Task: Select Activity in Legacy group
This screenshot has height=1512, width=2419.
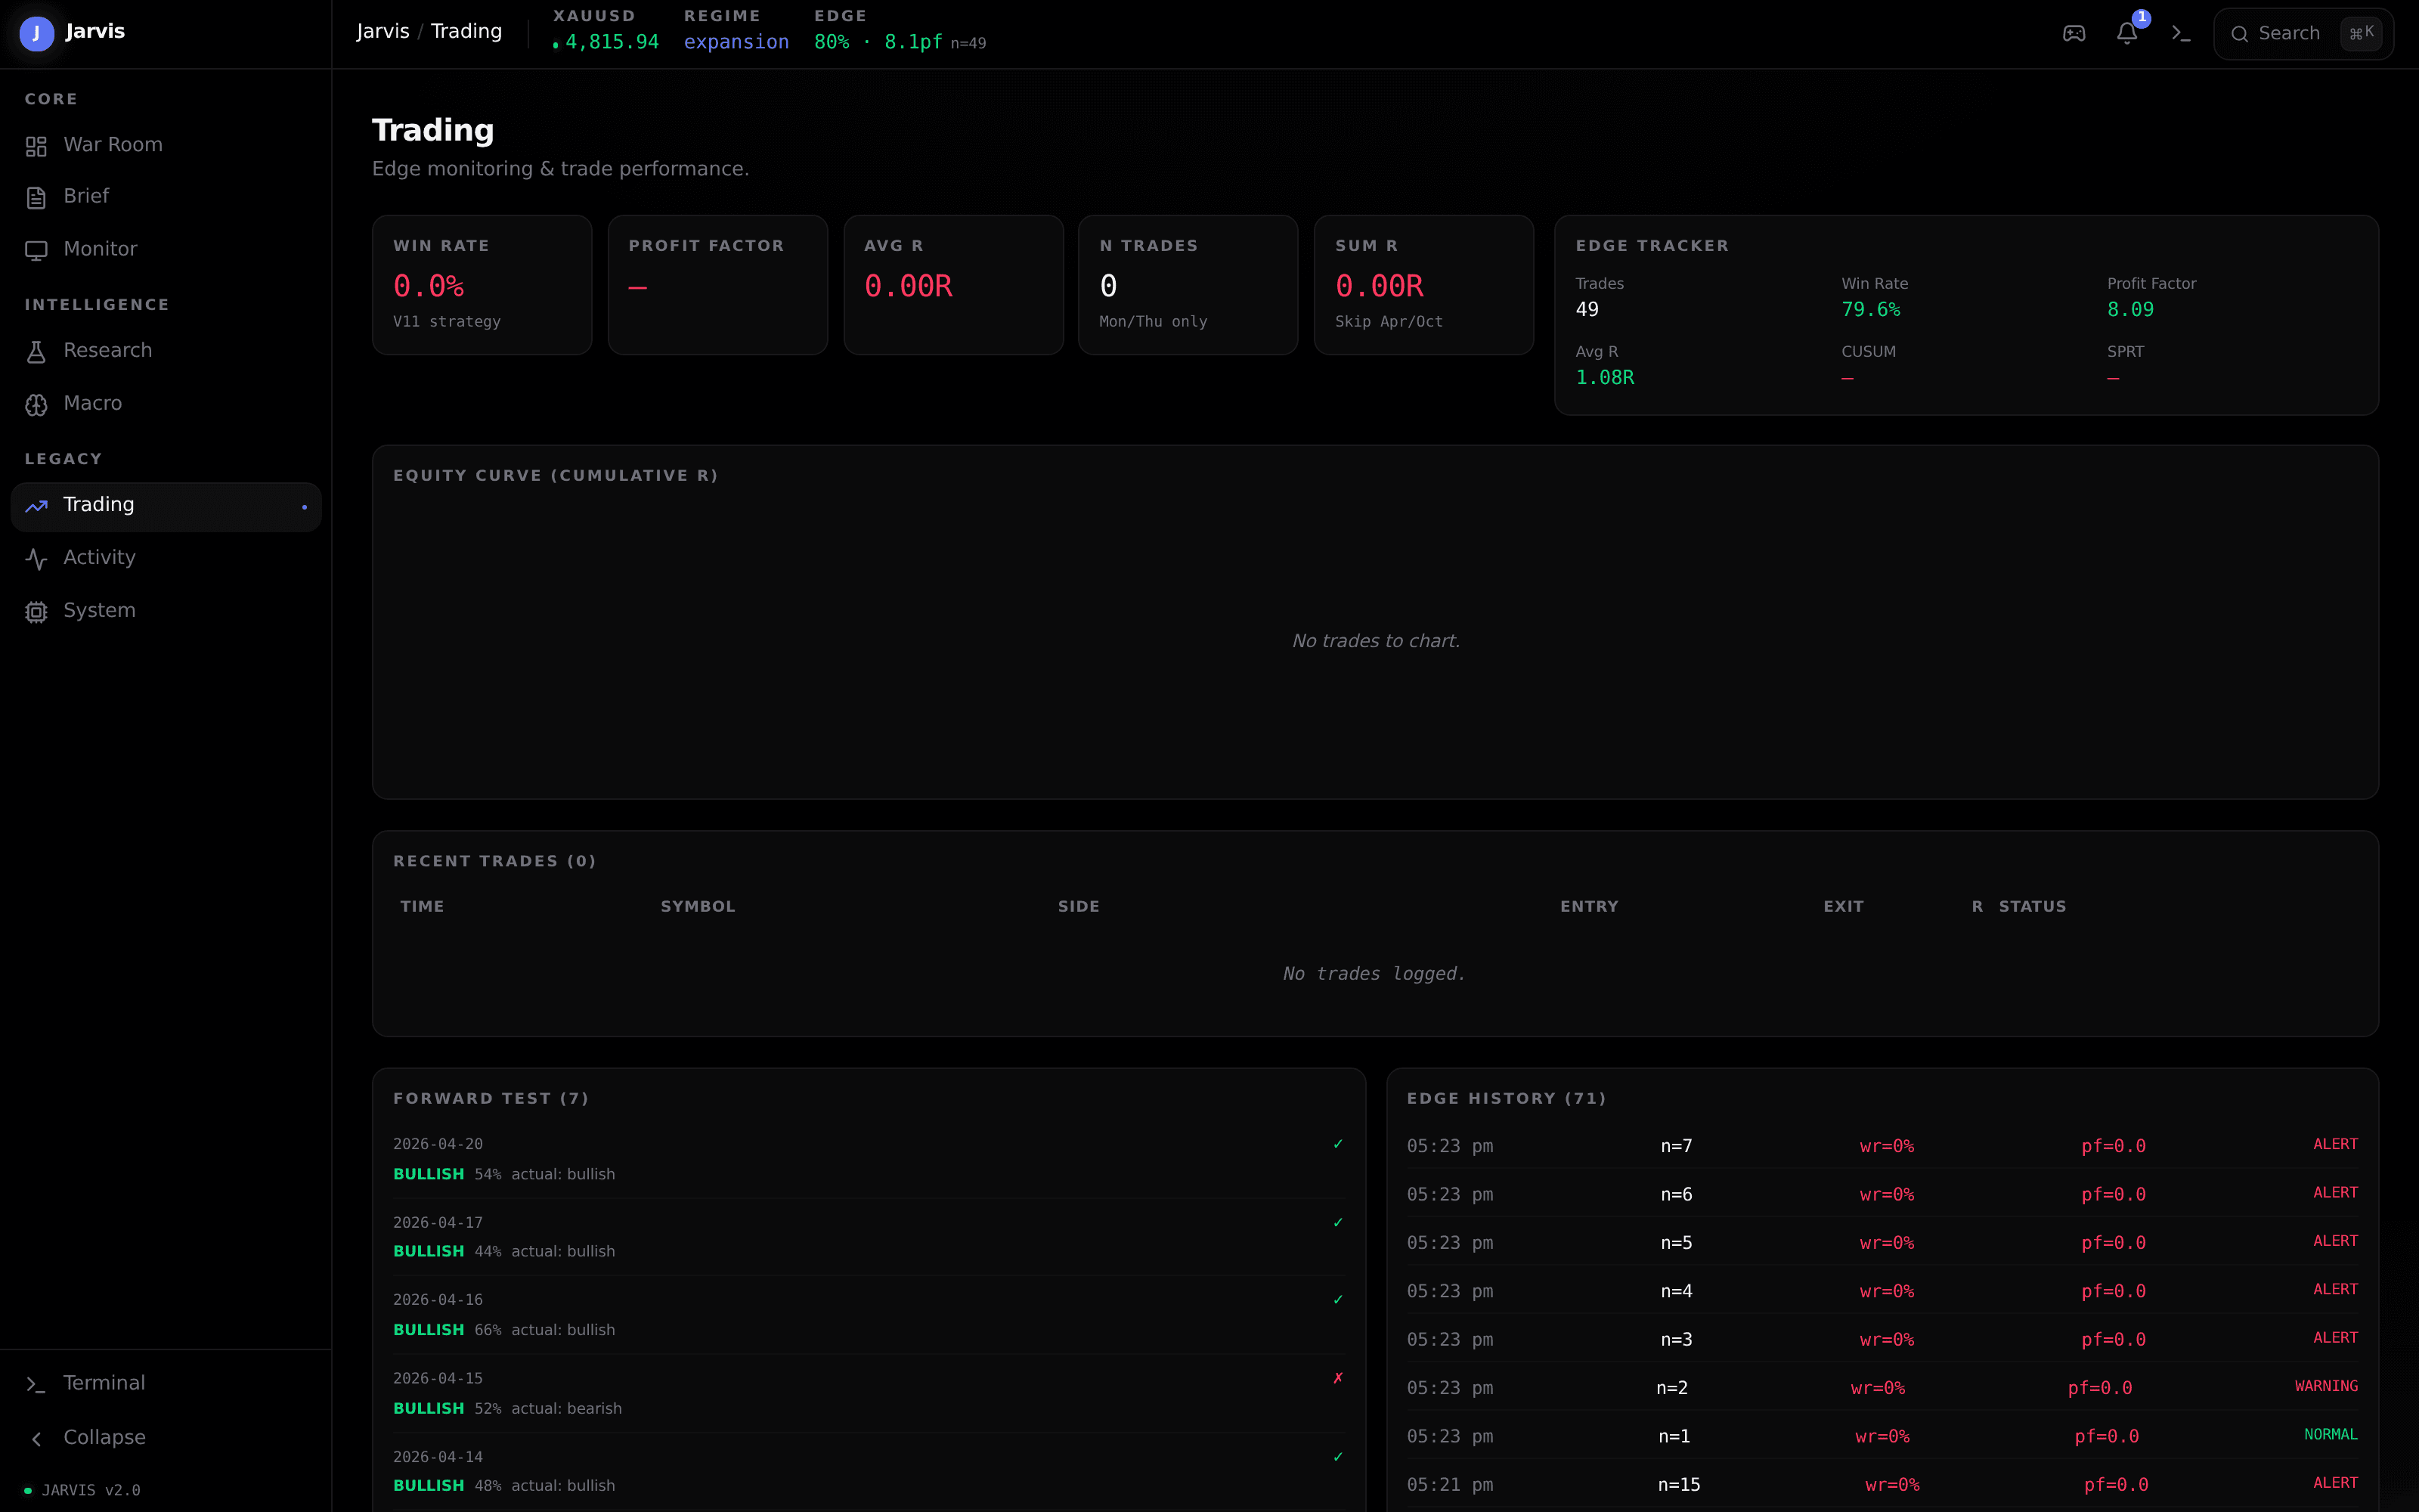Action: tap(166, 558)
